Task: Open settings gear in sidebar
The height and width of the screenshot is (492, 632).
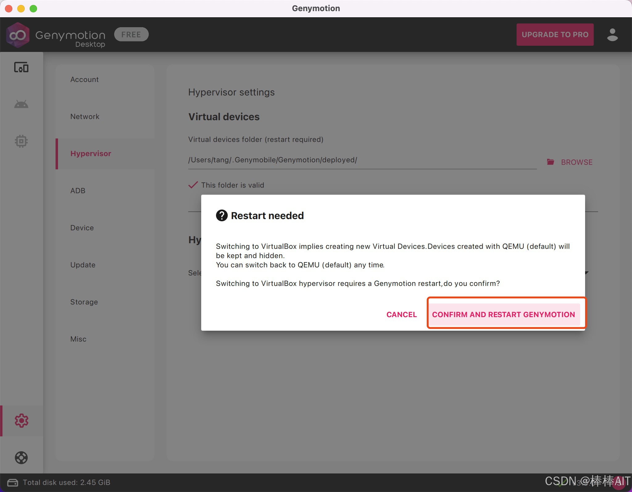Action: pyautogui.click(x=21, y=421)
